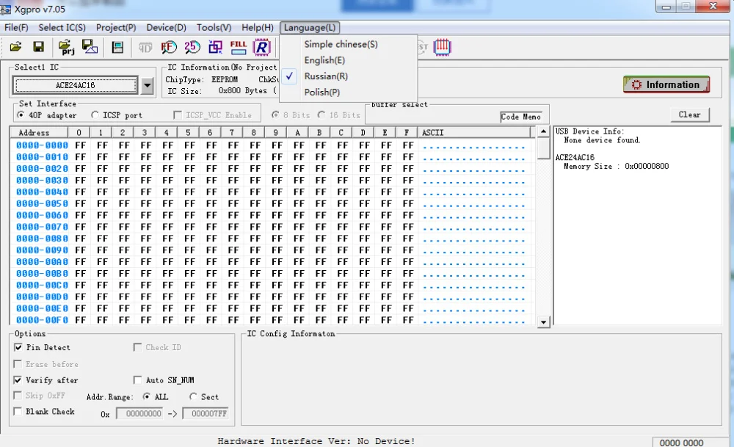Close the Language menu via its header
Viewport: 734px width, 447px height.
coord(310,28)
